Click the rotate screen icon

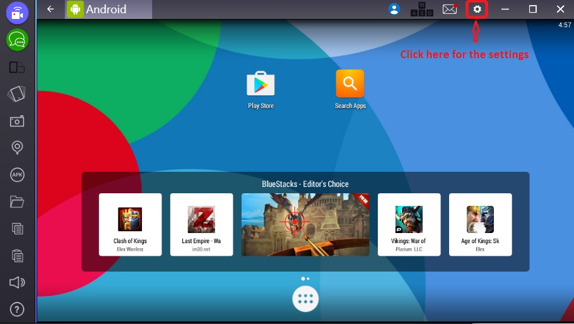17,94
